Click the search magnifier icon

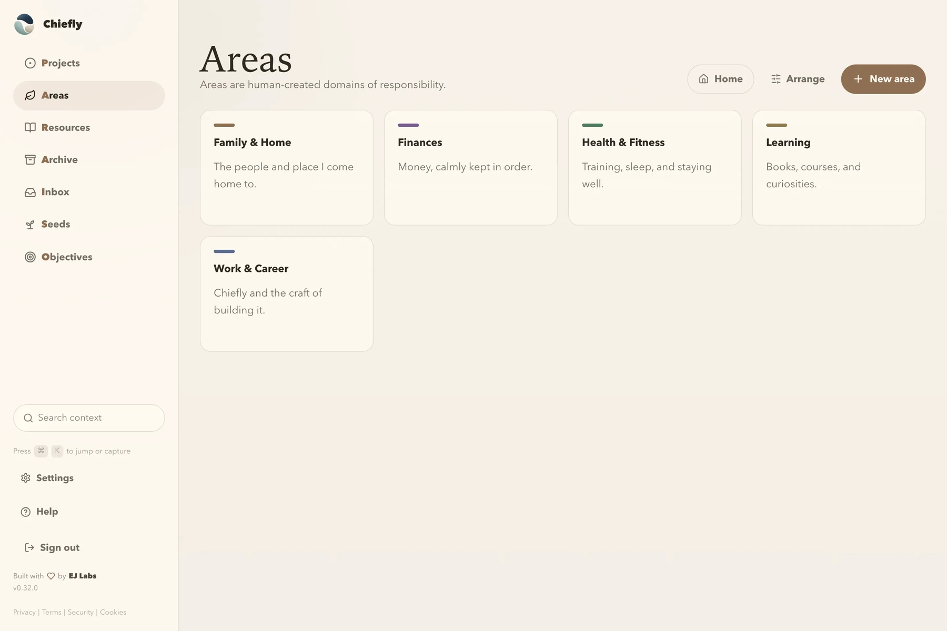28,418
